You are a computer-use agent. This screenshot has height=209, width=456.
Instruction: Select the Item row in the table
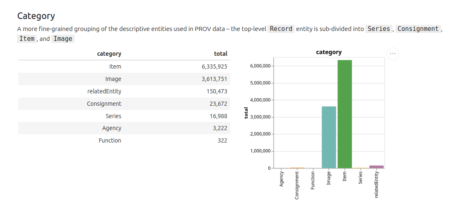click(124, 66)
